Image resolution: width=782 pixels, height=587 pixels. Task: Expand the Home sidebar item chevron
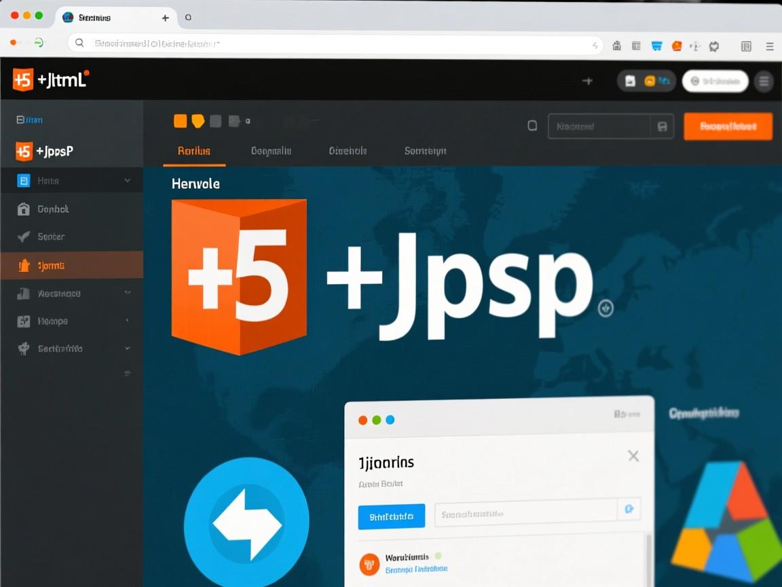129,180
